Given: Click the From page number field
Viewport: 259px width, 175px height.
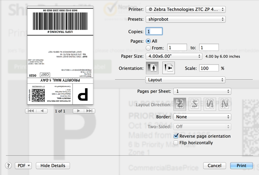Looking at the screenshot, I should coord(177,48).
